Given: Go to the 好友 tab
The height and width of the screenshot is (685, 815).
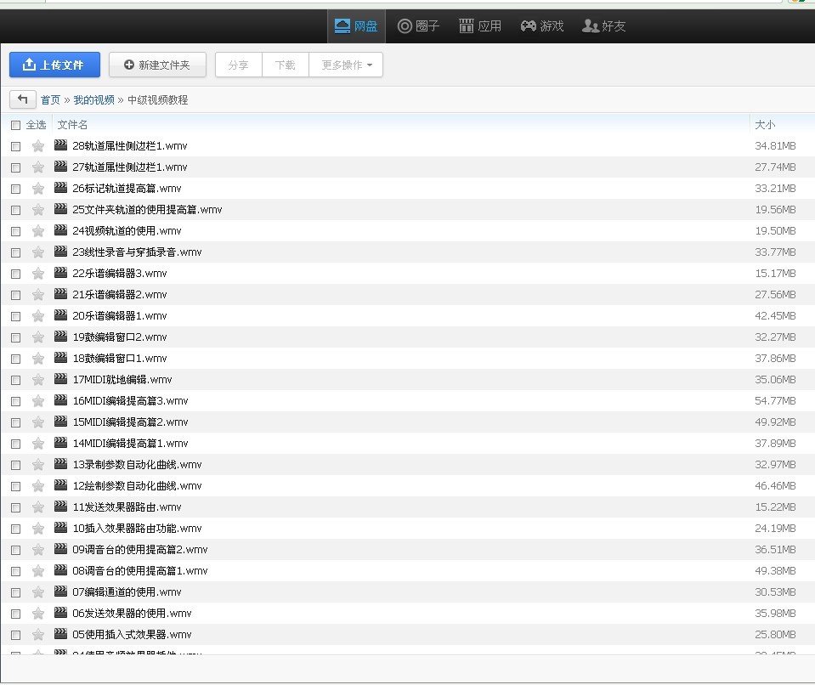Looking at the screenshot, I should tap(604, 26).
